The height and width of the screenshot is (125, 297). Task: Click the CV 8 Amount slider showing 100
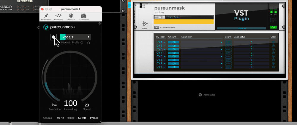click(x=173, y=67)
